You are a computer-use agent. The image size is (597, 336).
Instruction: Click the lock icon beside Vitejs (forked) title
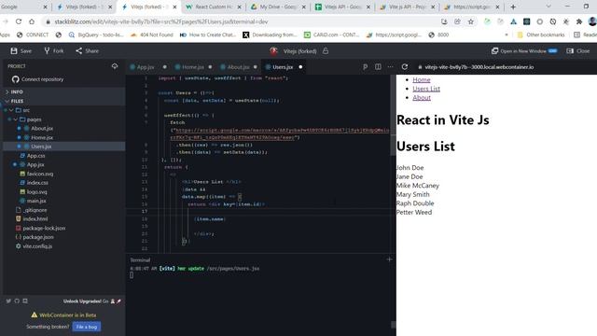[326, 50]
